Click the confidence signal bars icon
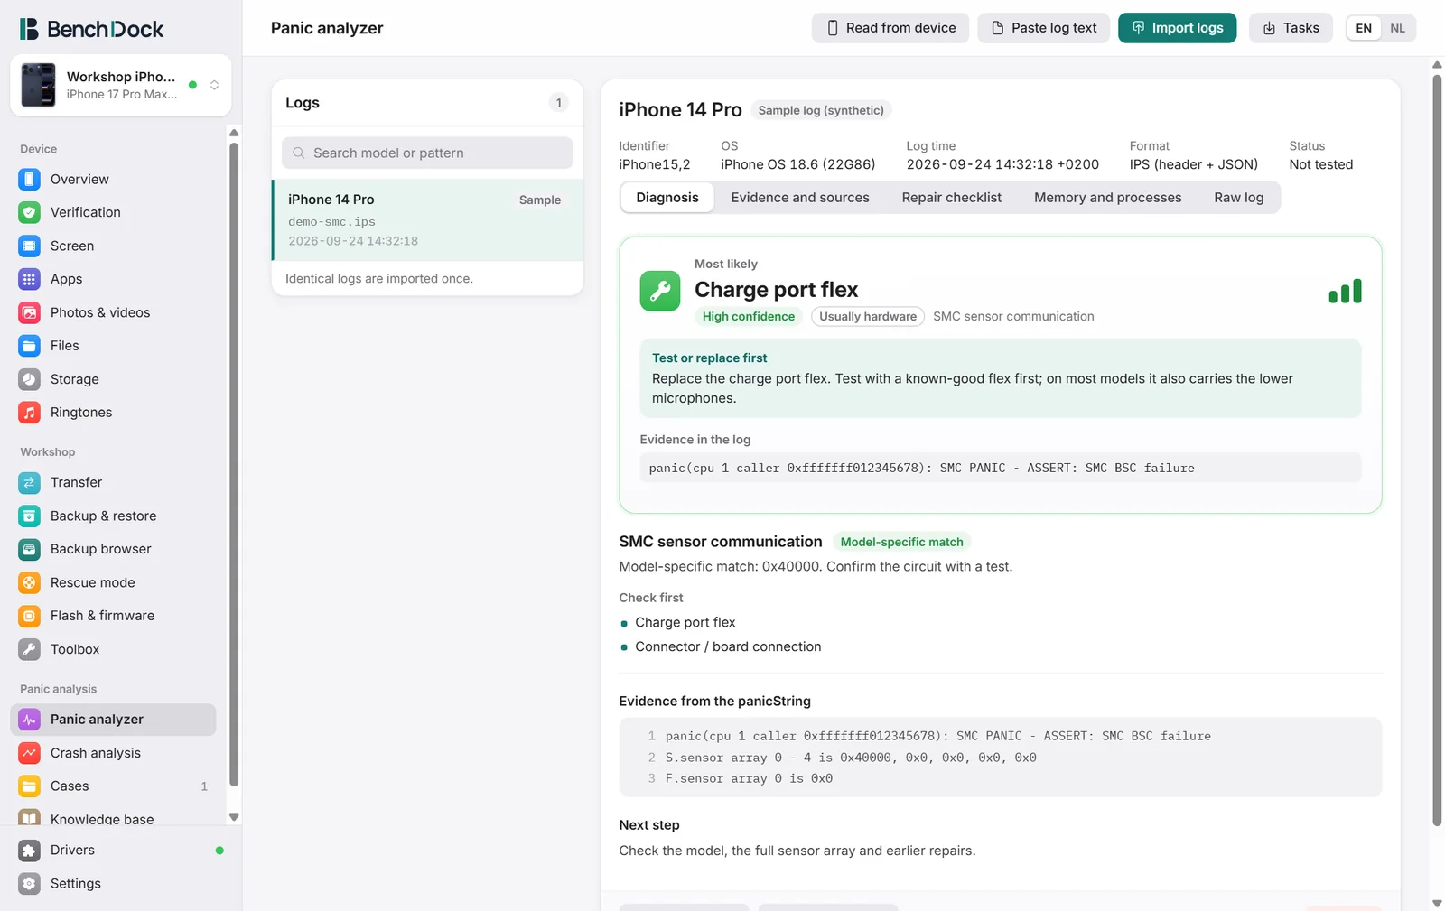The width and height of the screenshot is (1445, 911). pos(1345,291)
